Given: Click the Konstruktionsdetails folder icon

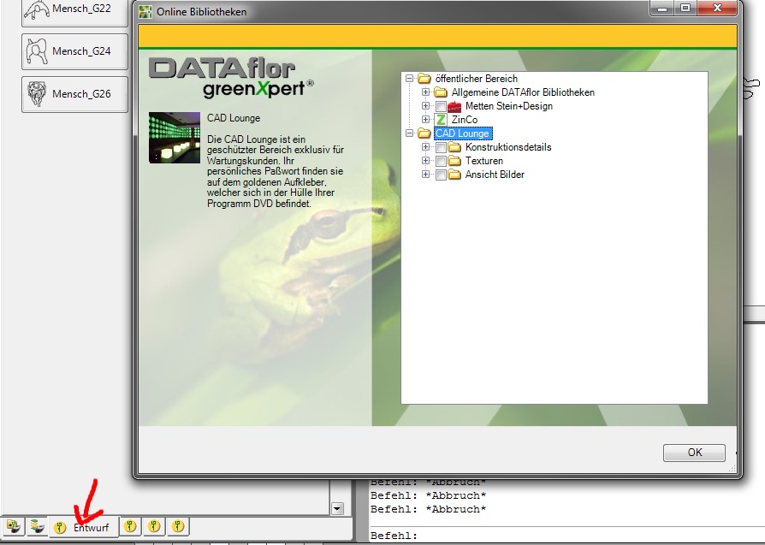Looking at the screenshot, I should tap(454, 147).
